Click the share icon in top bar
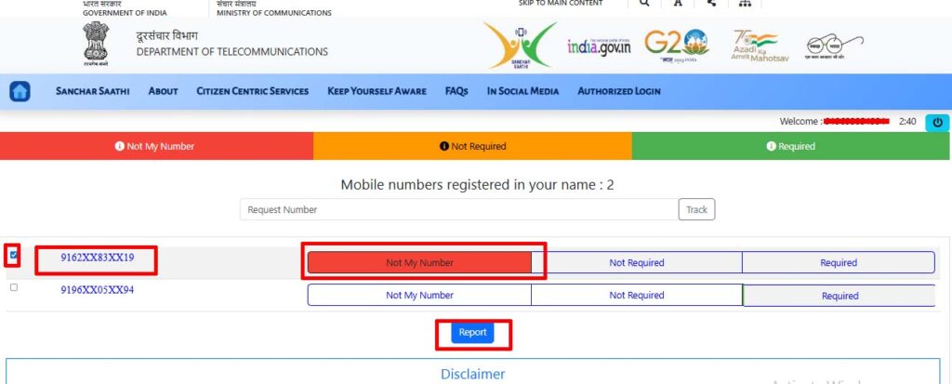The width and height of the screenshot is (952, 384). tap(711, 3)
